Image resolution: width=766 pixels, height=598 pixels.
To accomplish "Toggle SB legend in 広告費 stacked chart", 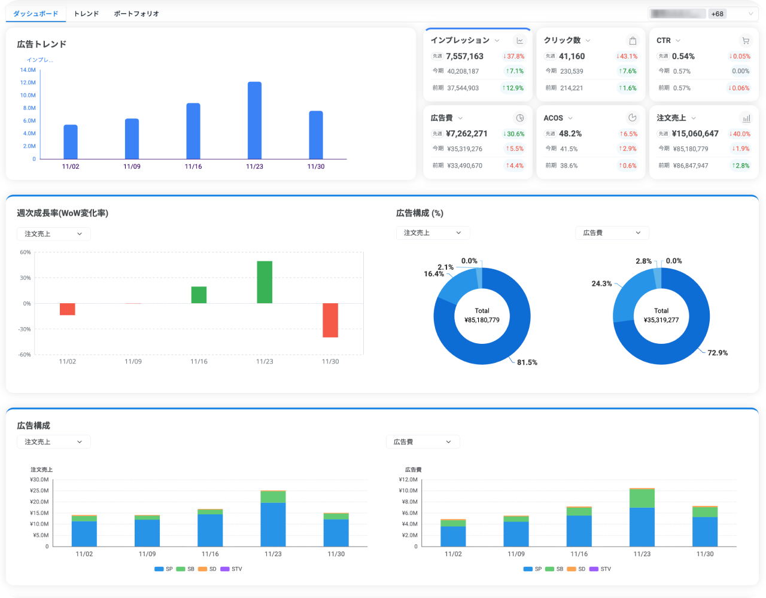I will tap(554, 569).
